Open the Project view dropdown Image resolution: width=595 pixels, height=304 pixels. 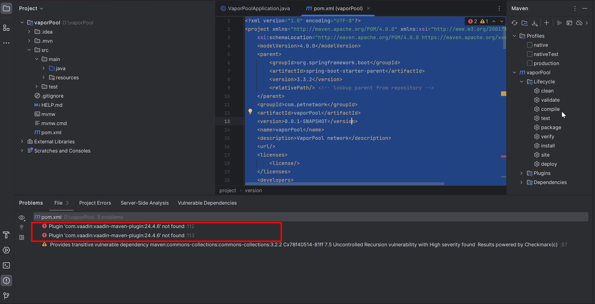(x=31, y=8)
